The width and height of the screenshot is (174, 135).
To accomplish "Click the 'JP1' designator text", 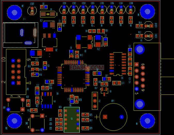I will tap(28, 89).
